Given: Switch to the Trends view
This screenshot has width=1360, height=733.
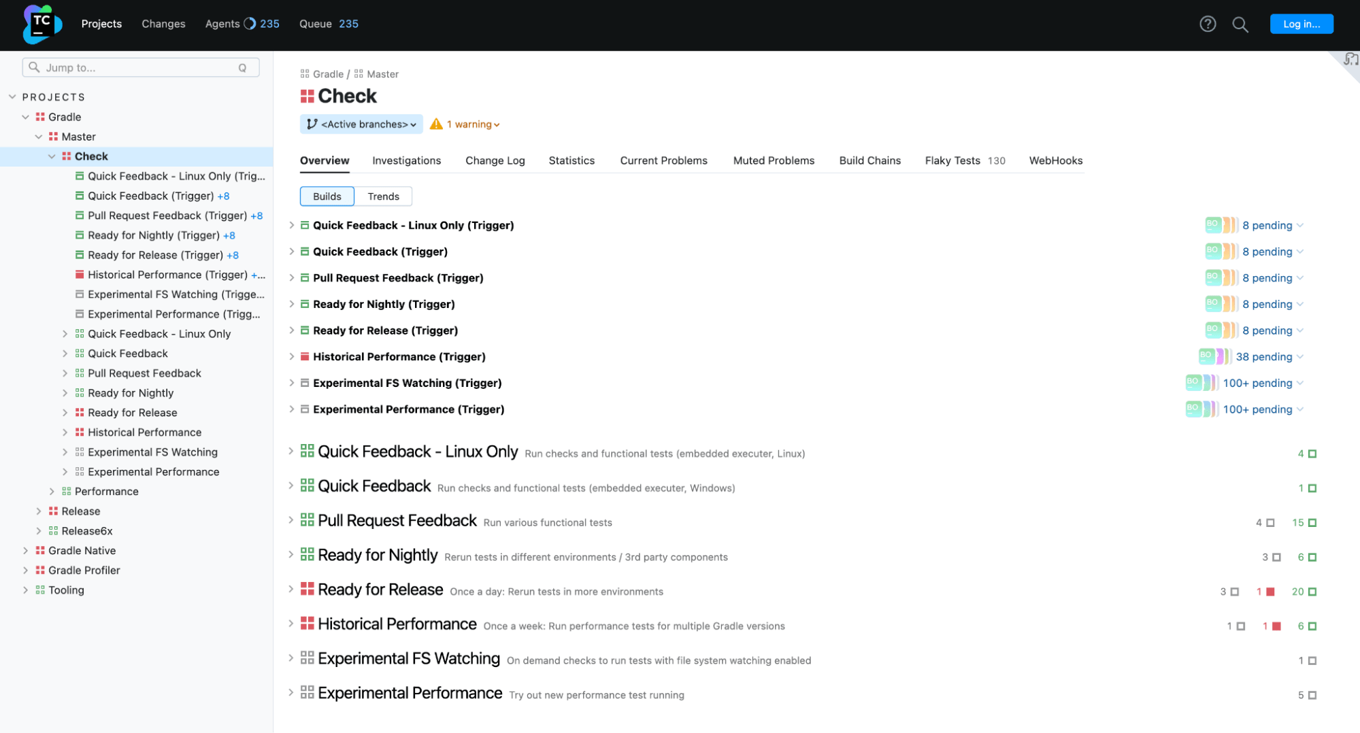Looking at the screenshot, I should click(x=383, y=196).
